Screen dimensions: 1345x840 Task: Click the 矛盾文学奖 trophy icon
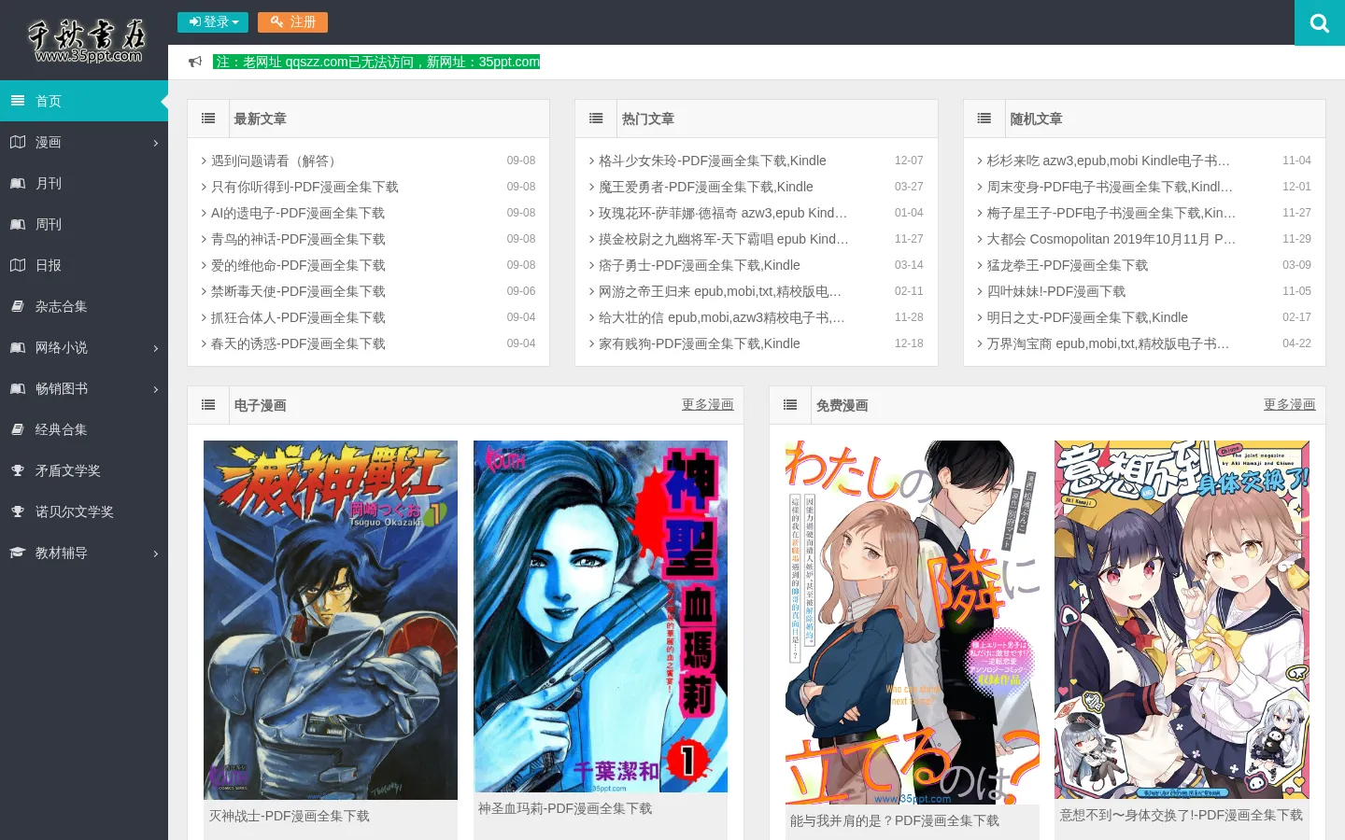tap(18, 470)
